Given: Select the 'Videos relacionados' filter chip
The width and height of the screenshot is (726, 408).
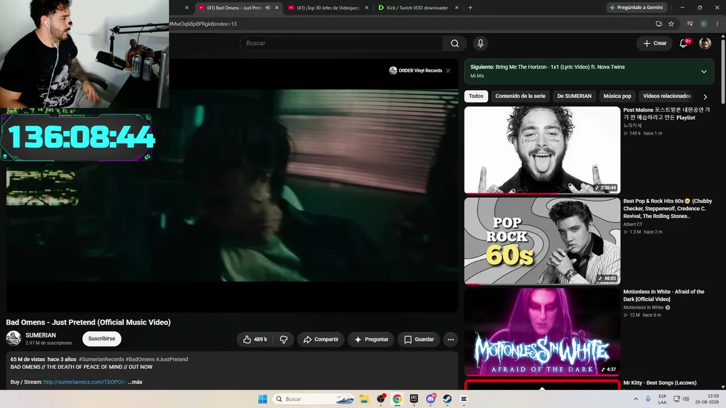Looking at the screenshot, I should (x=667, y=96).
